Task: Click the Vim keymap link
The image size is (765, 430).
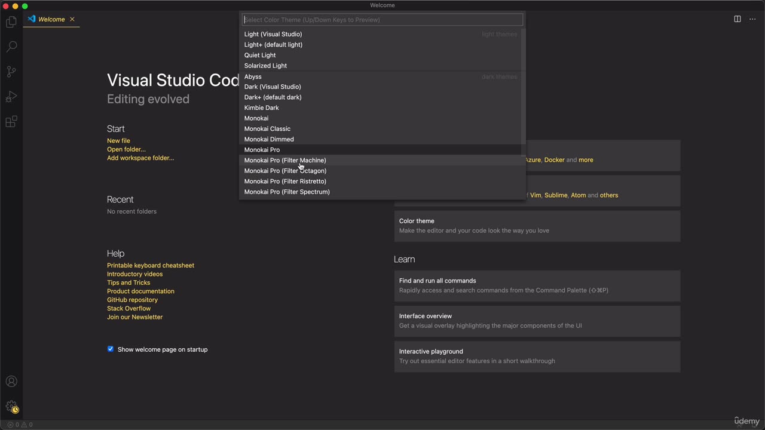Action: (535, 195)
